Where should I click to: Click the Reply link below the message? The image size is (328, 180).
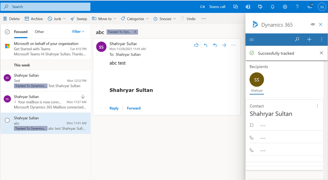pyautogui.click(x=114, y=108)
